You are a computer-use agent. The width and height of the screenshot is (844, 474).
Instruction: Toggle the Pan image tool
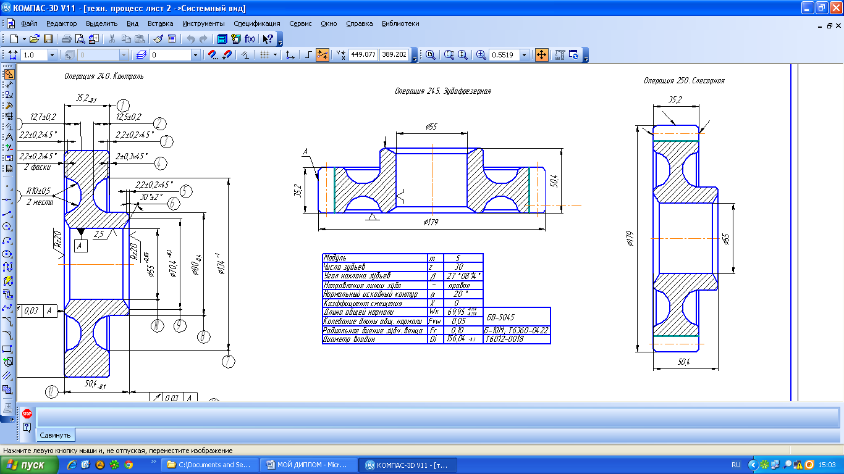(541, 55)
